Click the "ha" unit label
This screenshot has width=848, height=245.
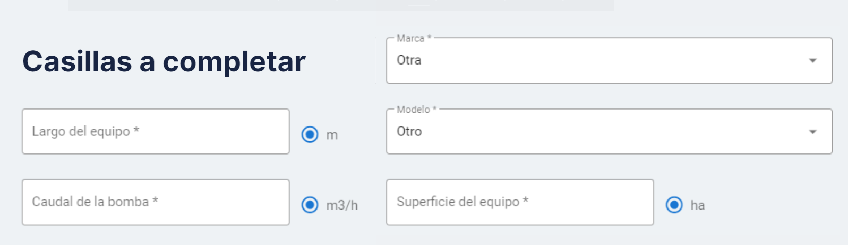point(698,205)
